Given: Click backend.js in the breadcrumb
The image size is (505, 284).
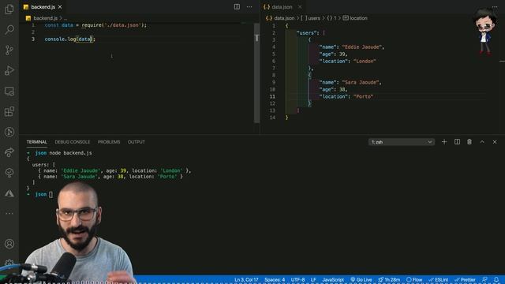Looking at the screenshot, I should 45,18.
